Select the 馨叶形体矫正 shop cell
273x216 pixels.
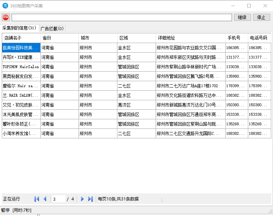[21, 124]
